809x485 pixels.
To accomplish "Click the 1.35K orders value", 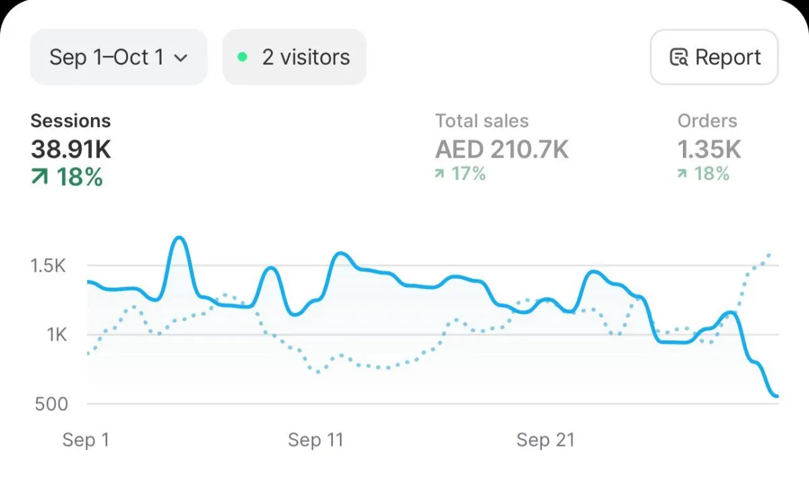I will coord(709,150).
